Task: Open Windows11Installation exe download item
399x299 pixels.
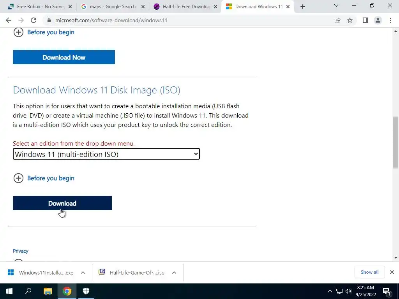Action: tap(41, 273)
